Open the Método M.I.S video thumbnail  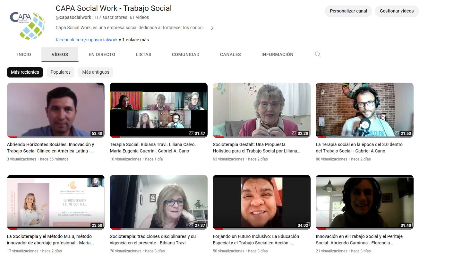pyautogui.click(x=56, y=202)
